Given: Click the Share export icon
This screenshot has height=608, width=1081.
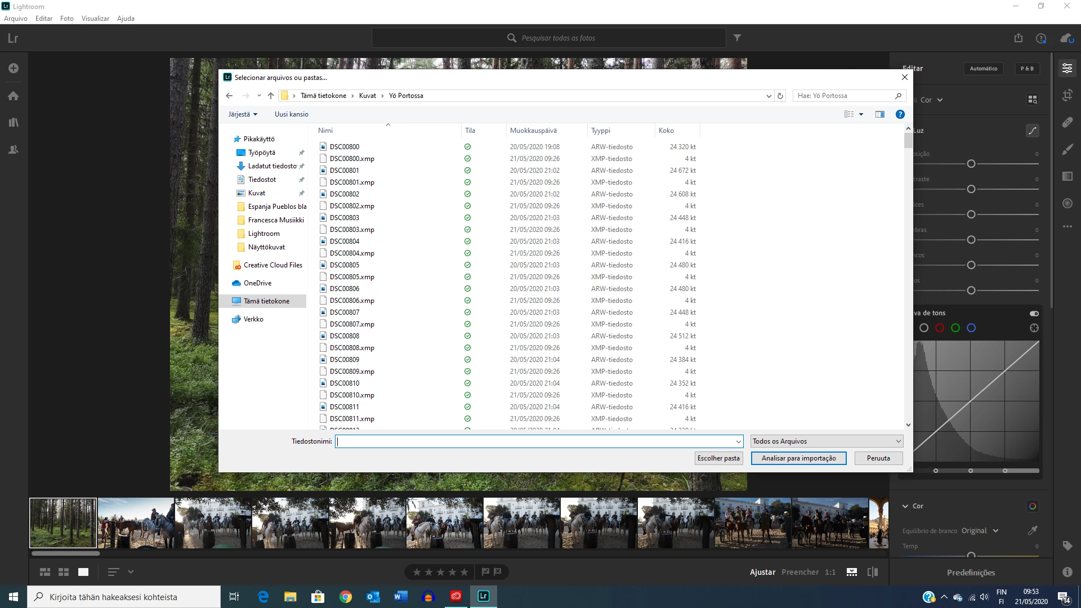Looking at the screenshot, I should coord(1018,38).
